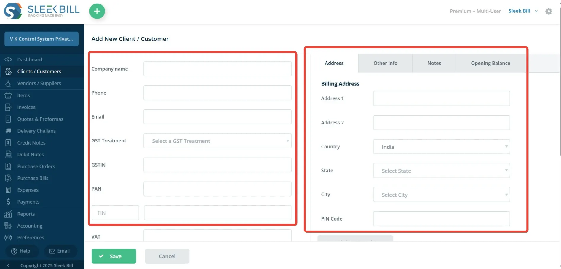Viewport: 561px width, 269px height.
Task: Click the PIN Code input field
Action: (x=441, y=219)
